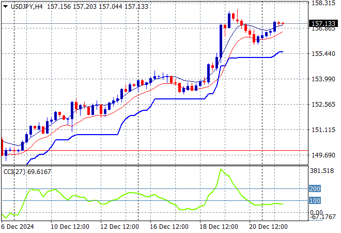Click the 12 Dec 12:00 time label
The height and width of the screenshot is (233, 341).
point(119,227)
